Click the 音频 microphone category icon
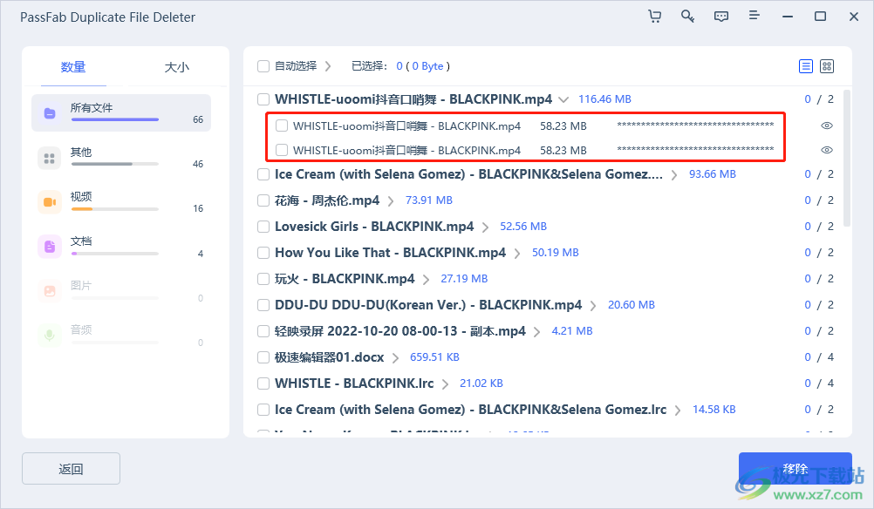The height and width of the screenshot is (509, 874). pos(50,336)
